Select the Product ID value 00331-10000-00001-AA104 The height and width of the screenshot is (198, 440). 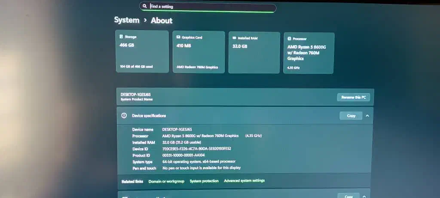183,155
